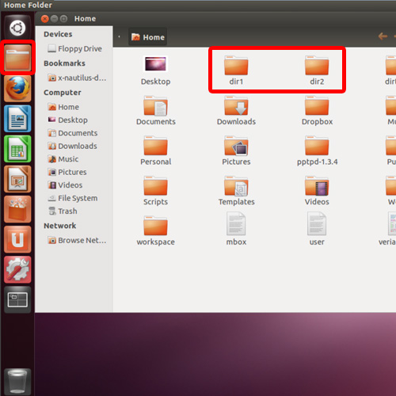Image resolution: width=396 pixels, height=396 pixels.
Task: Close the Home window
Action: pyautogui.click(x=45, y=19)
